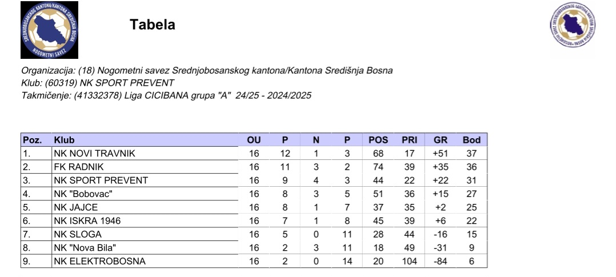
Task: Select the NK ELEKTROBOSNA club cell
Action: (145, 261)
